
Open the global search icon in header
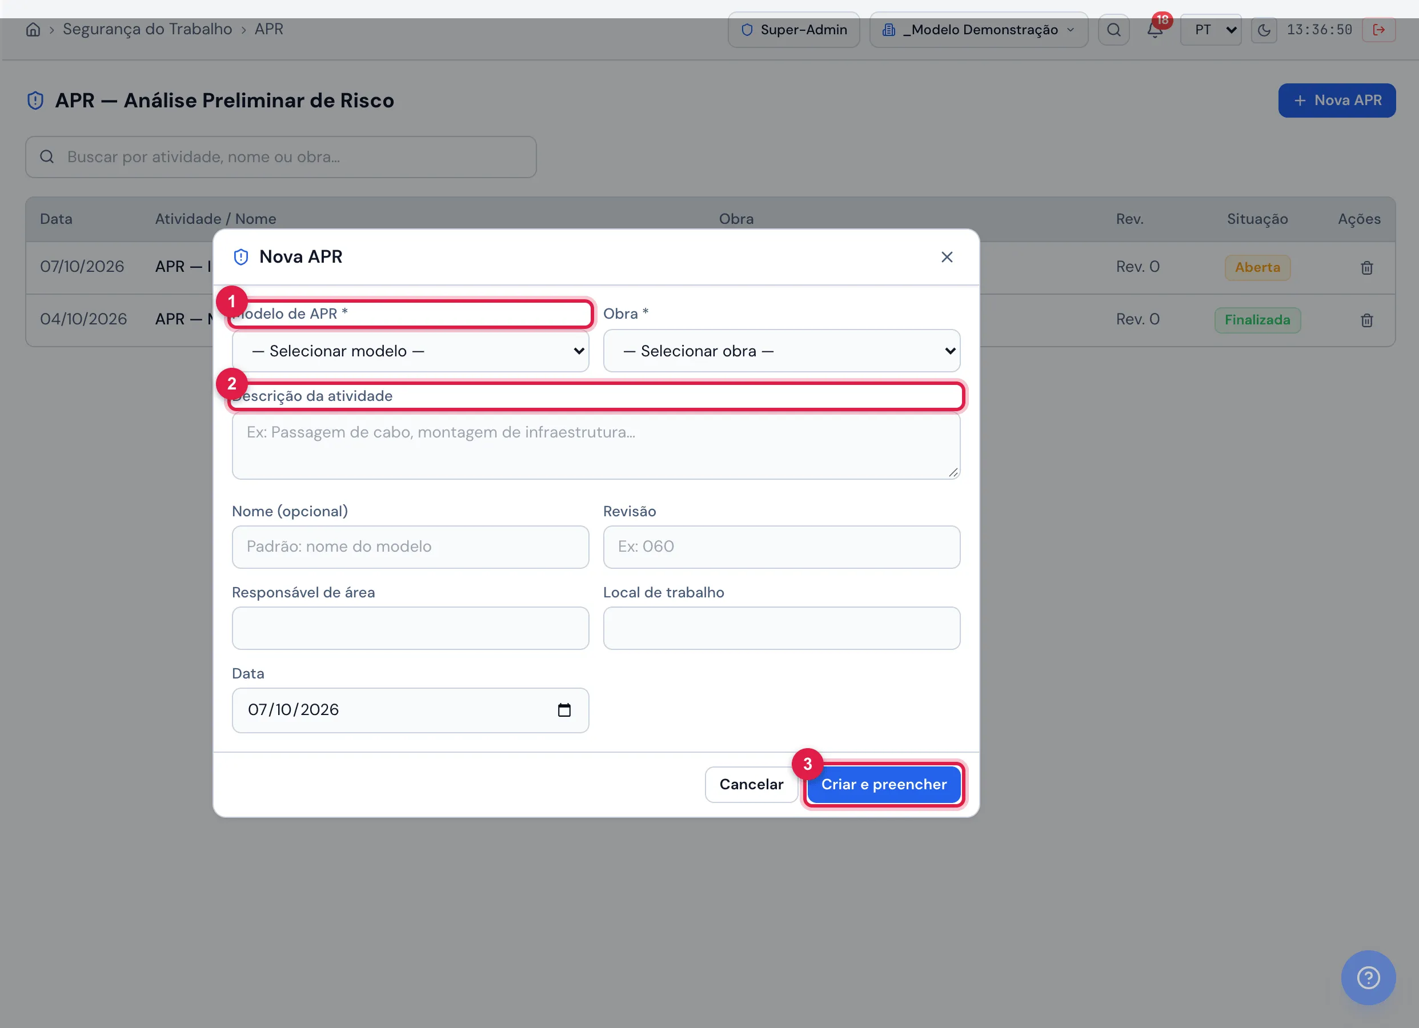point(1114,29)
